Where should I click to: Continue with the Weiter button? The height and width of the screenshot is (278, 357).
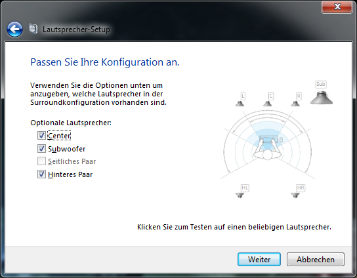(259, 260)
